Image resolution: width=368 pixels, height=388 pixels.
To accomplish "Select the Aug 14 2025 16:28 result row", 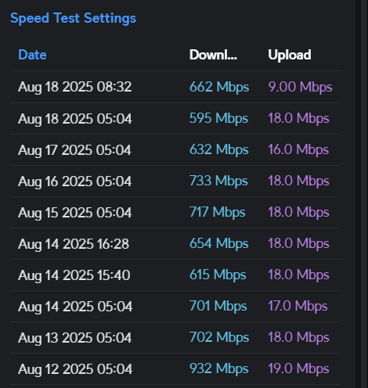I will [x=175, y=244].
